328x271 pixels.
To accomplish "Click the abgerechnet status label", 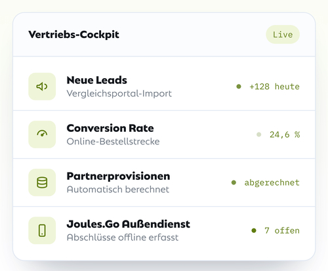I will click(272, 182).
